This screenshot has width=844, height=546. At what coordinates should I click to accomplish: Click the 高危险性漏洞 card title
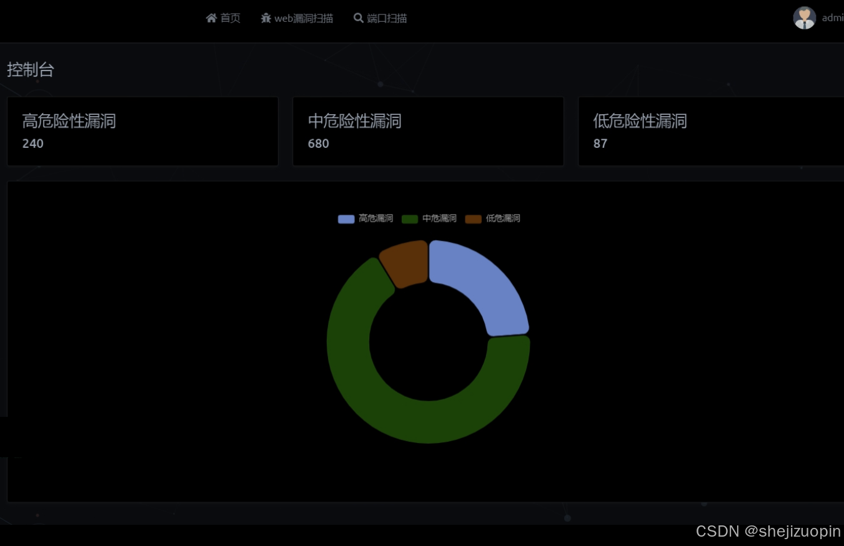pos(69,121)
